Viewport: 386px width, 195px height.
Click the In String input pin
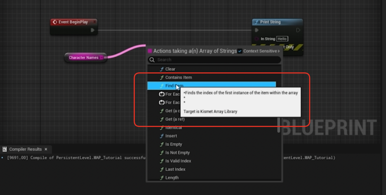coord(257,39)
